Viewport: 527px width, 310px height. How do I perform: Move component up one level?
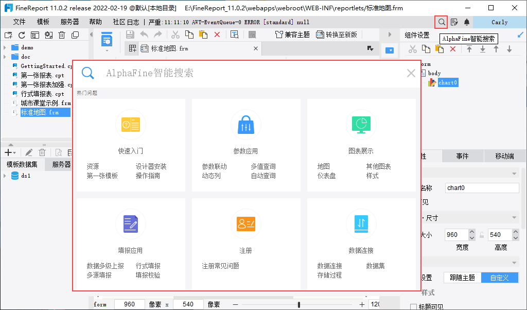496,49
